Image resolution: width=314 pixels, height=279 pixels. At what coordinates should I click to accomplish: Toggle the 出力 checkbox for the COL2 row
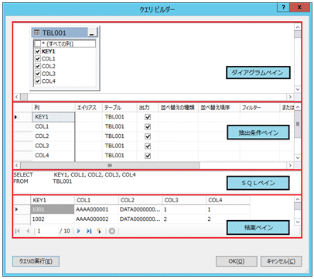pyautogui.click(x=148, y=136)
